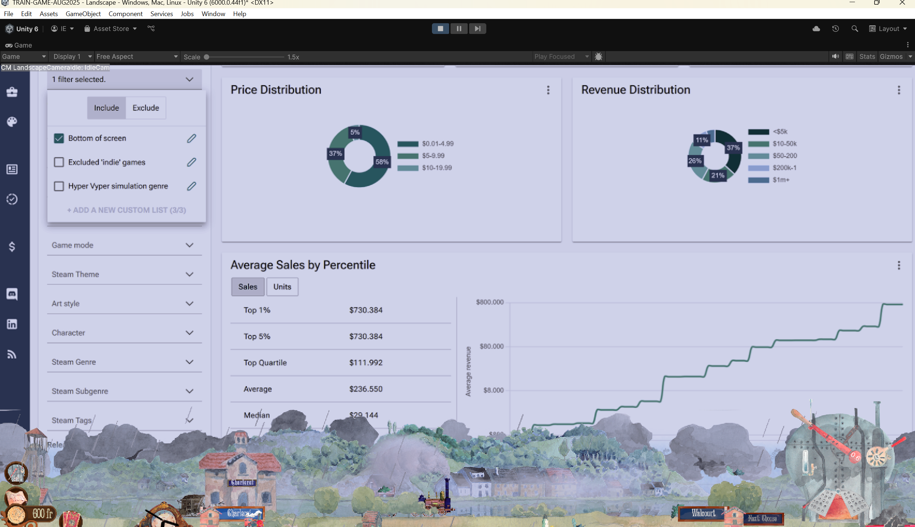This screenshot has height=527, width=915.
Task: Stop play mode with the stop button
Action: [440, 29]
